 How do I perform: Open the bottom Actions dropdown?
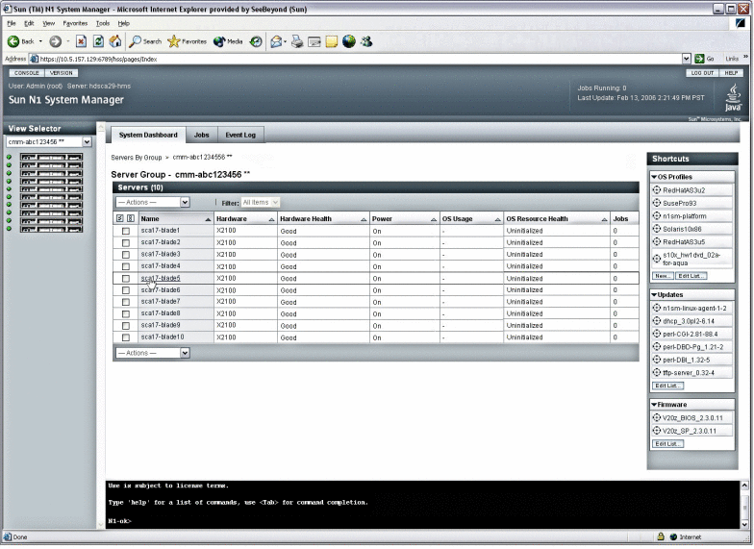(x=152, y=353)
